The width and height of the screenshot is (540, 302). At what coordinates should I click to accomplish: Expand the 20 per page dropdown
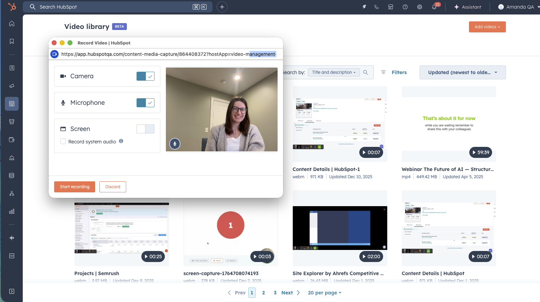click(x=324, y=292)
